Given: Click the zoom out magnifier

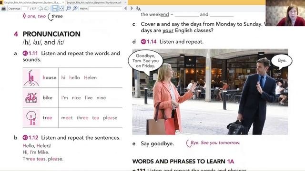Looking at the screenshot, I should tap(69, 9).
